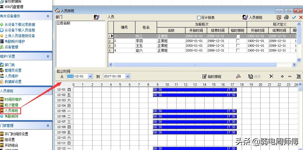Open the start date dropdown 2016-12-01
The width and height of the screenshot is (303, 150).
(90, 76)
